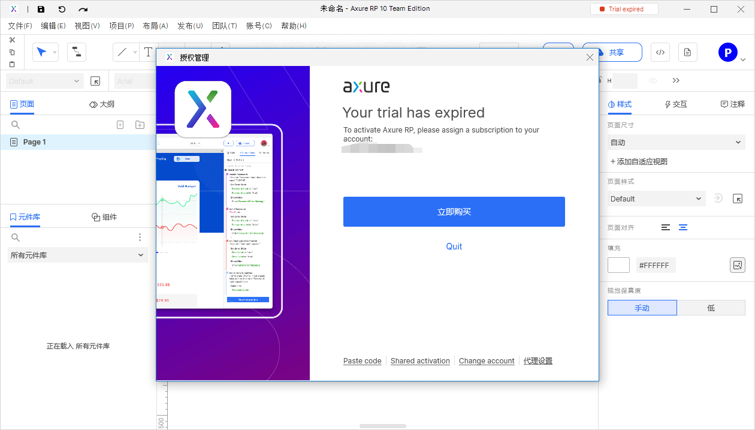The image size is (755, 430).
Task: Open the document specification icon
Action: [x=687, y=52]
